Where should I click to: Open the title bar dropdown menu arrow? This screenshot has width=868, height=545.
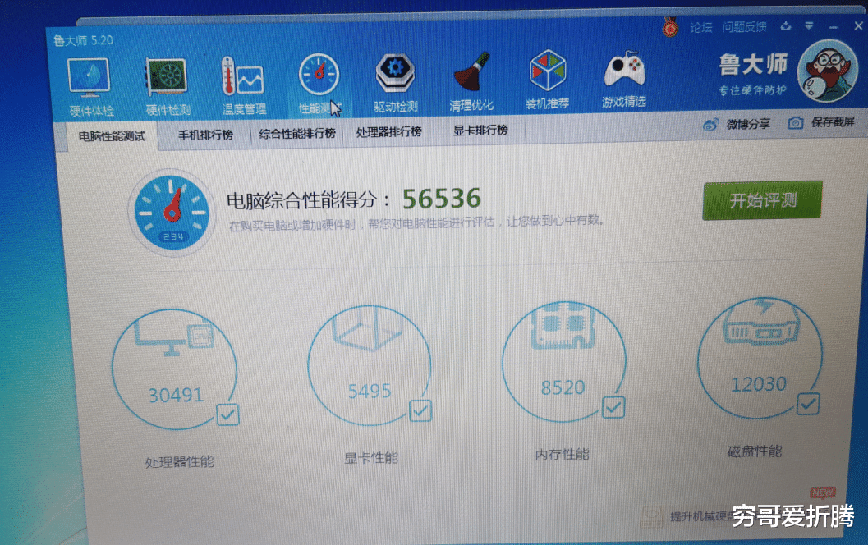coord(810,25)
